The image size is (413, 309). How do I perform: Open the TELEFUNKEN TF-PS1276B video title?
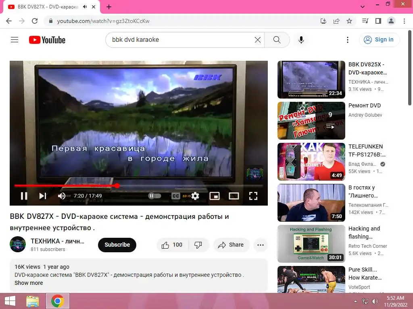[x=367, y=150]
